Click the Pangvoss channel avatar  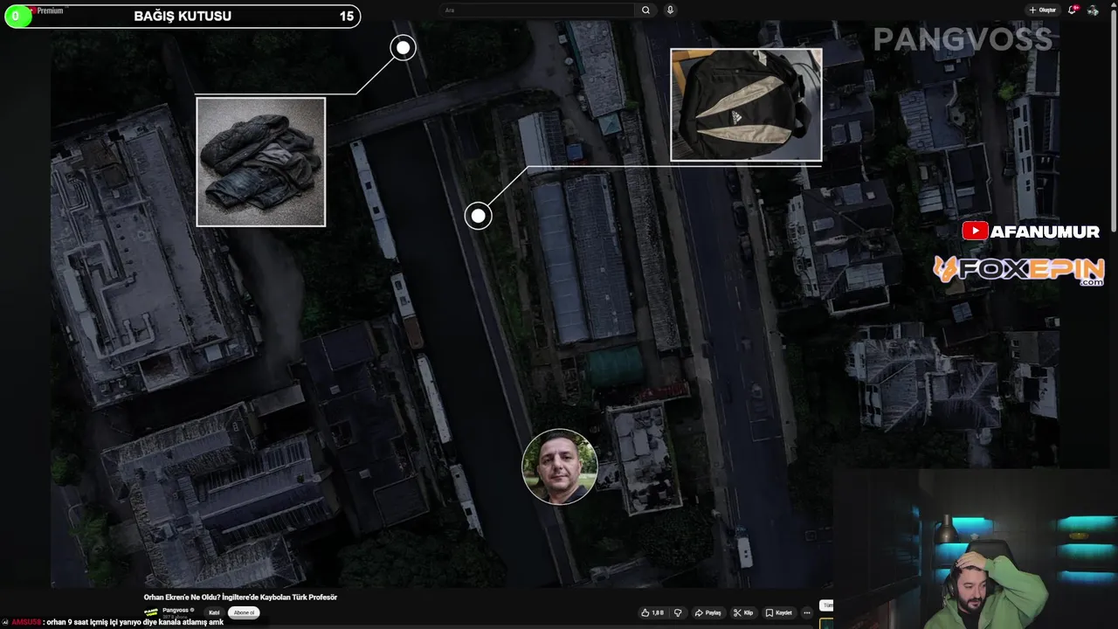pos(151,612)
